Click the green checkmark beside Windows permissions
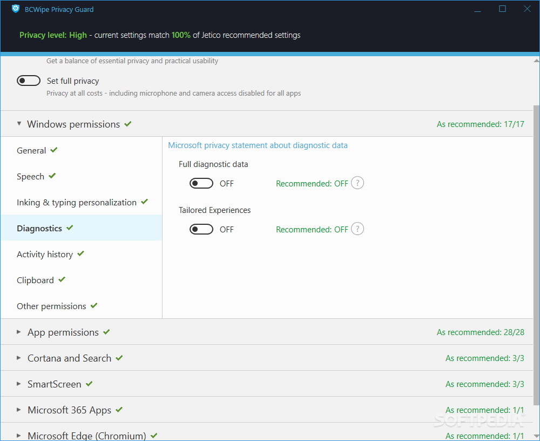The image size is (540, 441). tap(128, 124)
